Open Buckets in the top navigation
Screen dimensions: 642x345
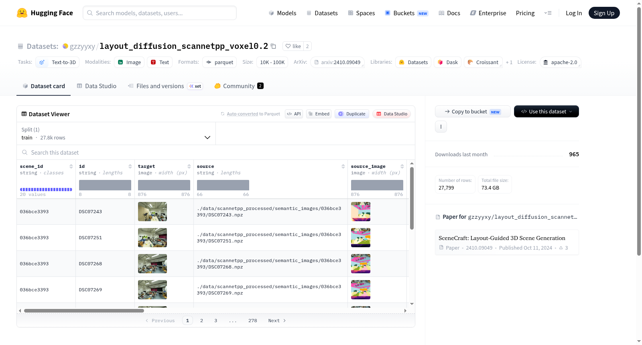point(406,13)
